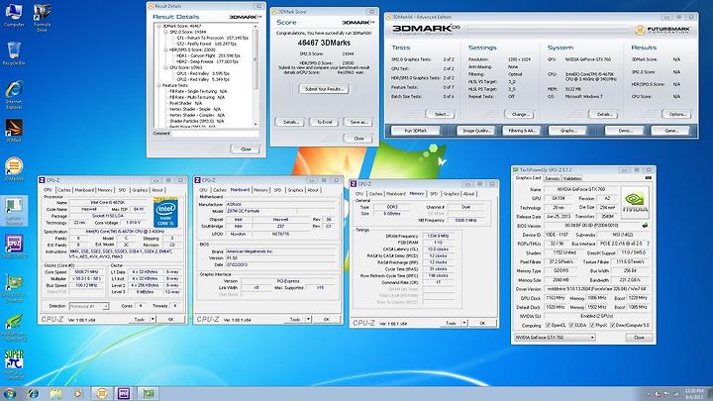Click OK in the CPU-Z Memory window

[x=482, y=323]
